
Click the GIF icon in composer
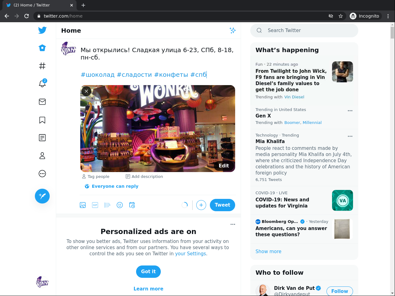[95, 205]
